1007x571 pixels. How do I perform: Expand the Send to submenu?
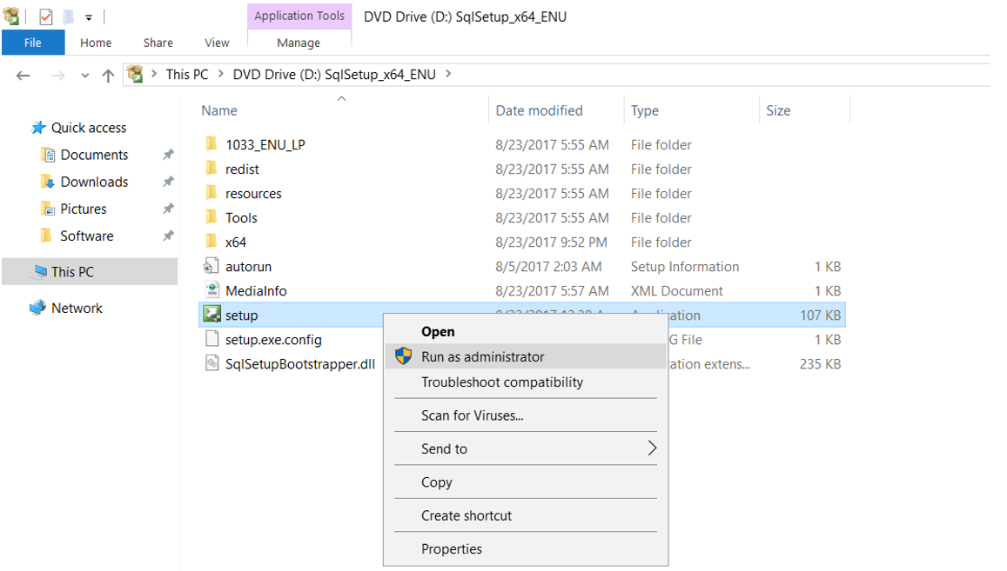[526, 449]
